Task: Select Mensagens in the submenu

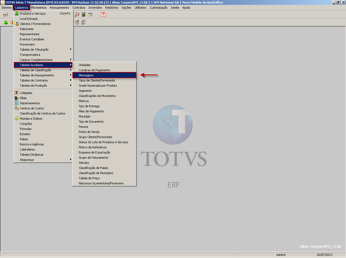Action: pos(104,75)
